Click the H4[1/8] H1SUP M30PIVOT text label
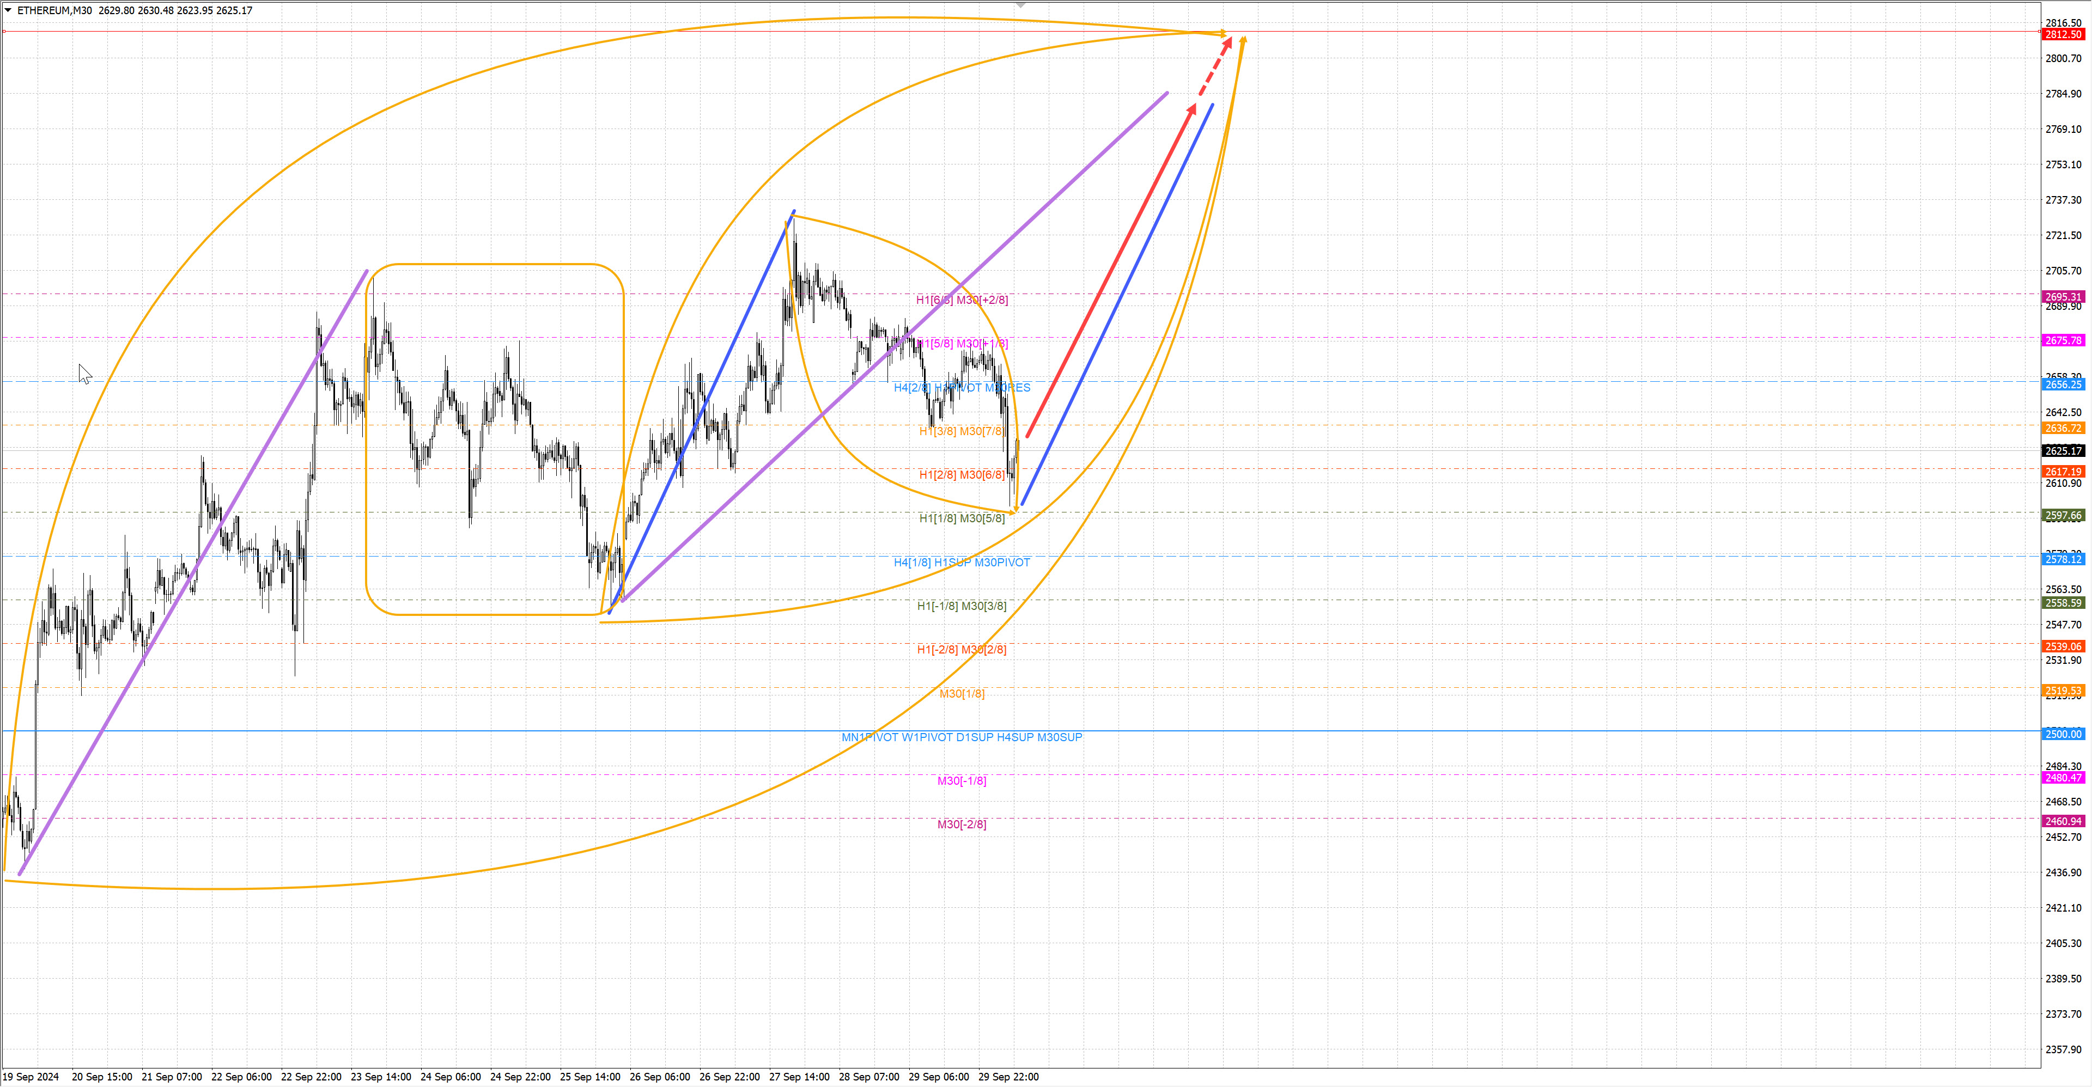Viewport: 2092px width, 1087px height. click(x=962, y=562)
